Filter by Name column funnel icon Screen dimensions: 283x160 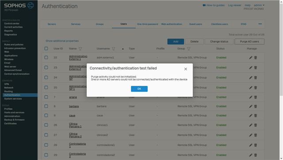(80, 49)
